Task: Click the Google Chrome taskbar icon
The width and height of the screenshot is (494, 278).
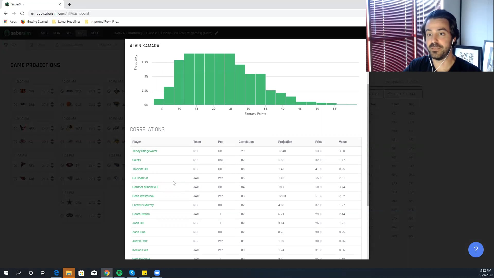Action: coord(107,273)
